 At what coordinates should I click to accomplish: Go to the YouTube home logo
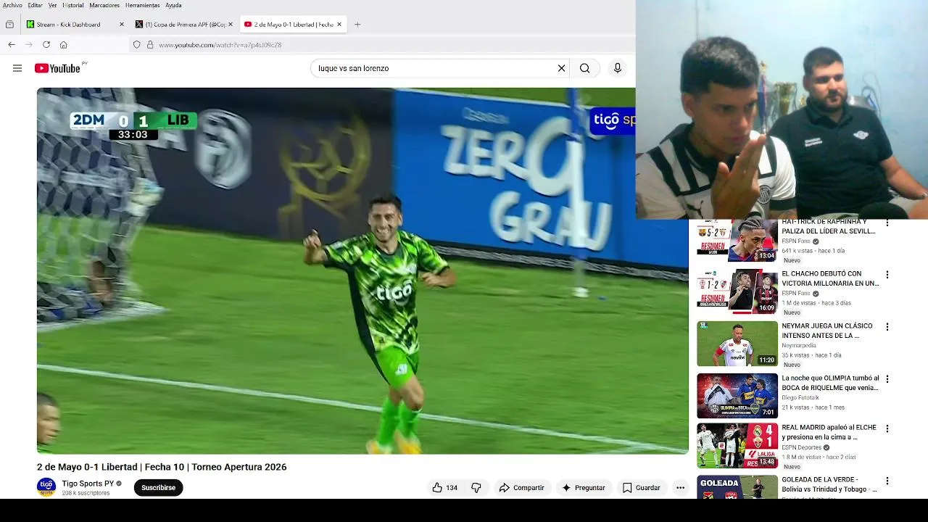(x=57, y=68)
